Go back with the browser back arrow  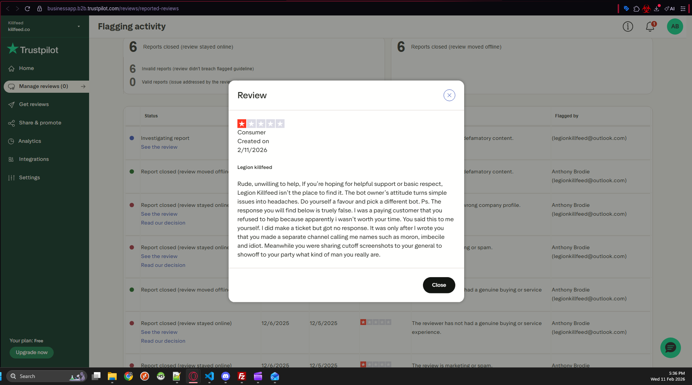click(x=8, y=8)
